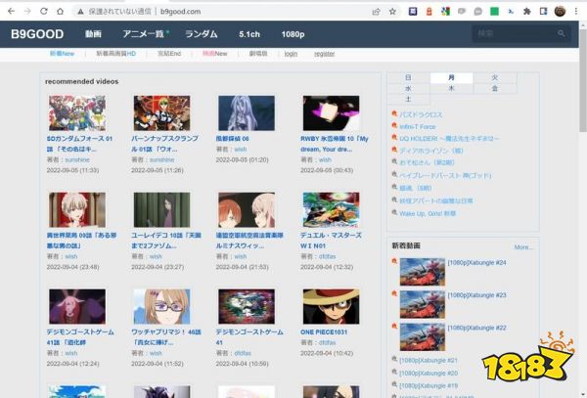This screenshot has width=587, height=398.
Task: Open the ランダム menu item
Action: tap(202, 34)
